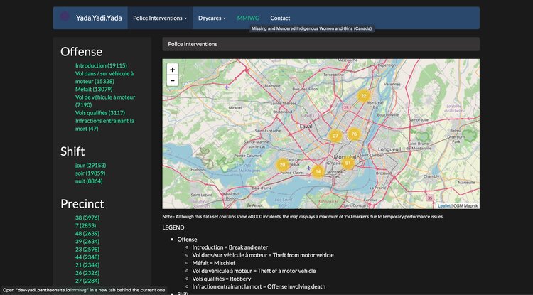
Task: Open the cluster marker labeled 22
Action: [x=363, y=96]
